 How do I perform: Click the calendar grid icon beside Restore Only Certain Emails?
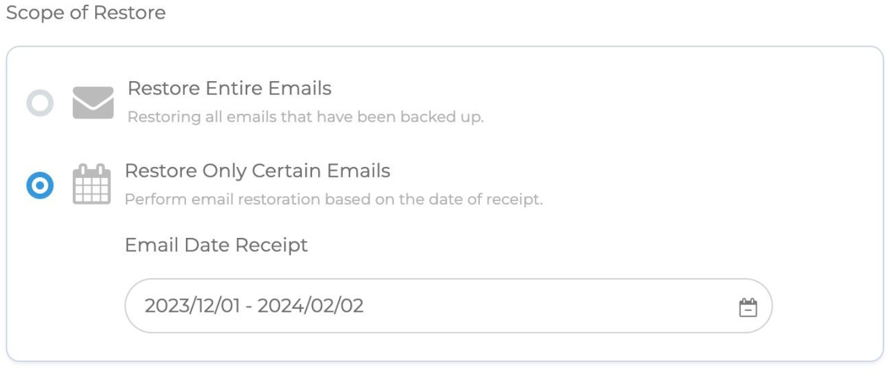[91, 185]
